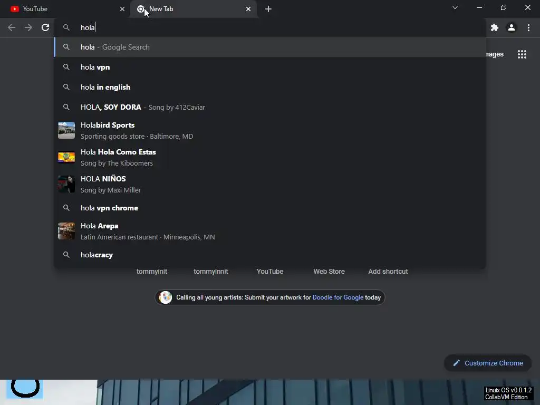The image size is (540, 405).
Task: Select 'hola - Google Search' suggestion
Action: (270, 47)
